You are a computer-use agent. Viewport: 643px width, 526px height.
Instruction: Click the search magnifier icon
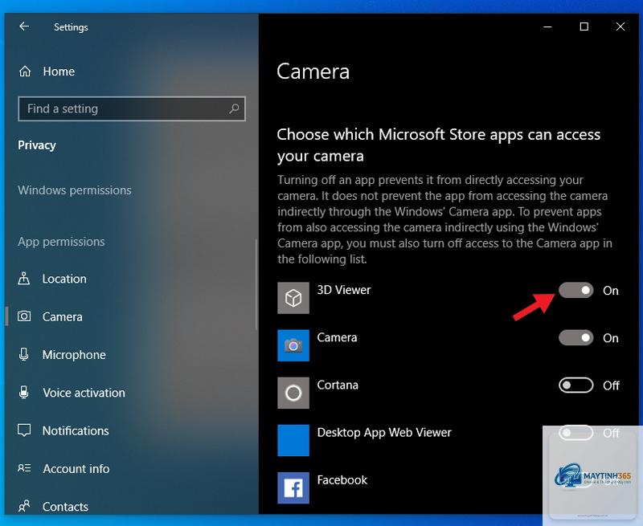[x=234, y=108]
